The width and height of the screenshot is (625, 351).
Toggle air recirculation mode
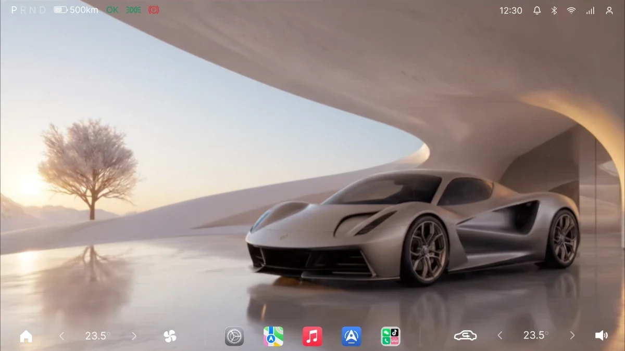coord(465,336)
